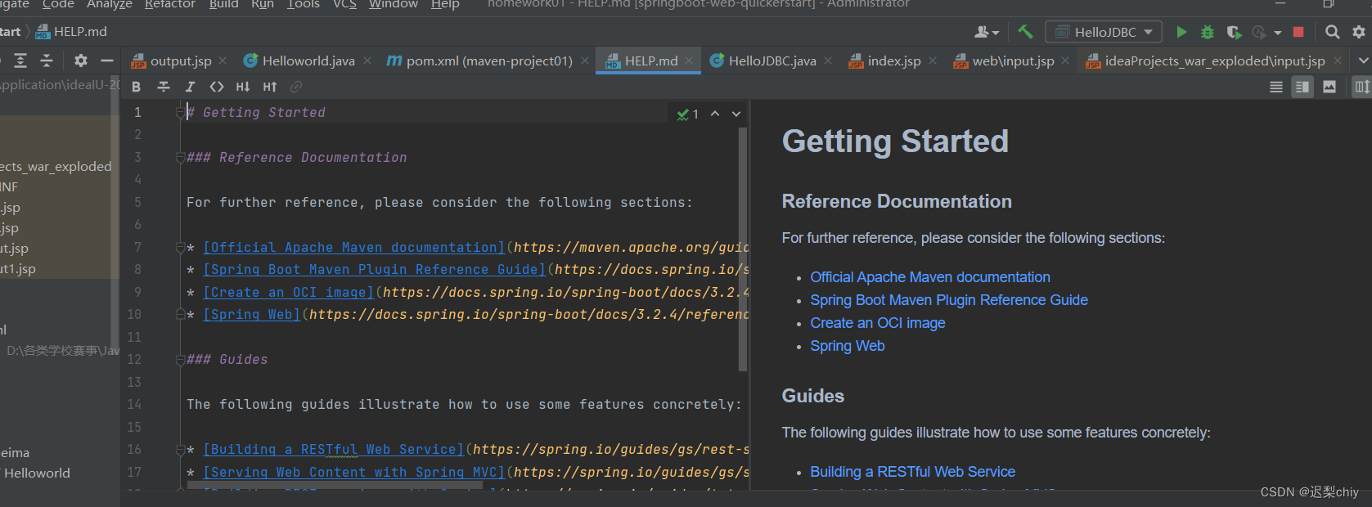1372x507 pixels.
Task: Run with Coverage shield icon
Action: [1234, 32]
